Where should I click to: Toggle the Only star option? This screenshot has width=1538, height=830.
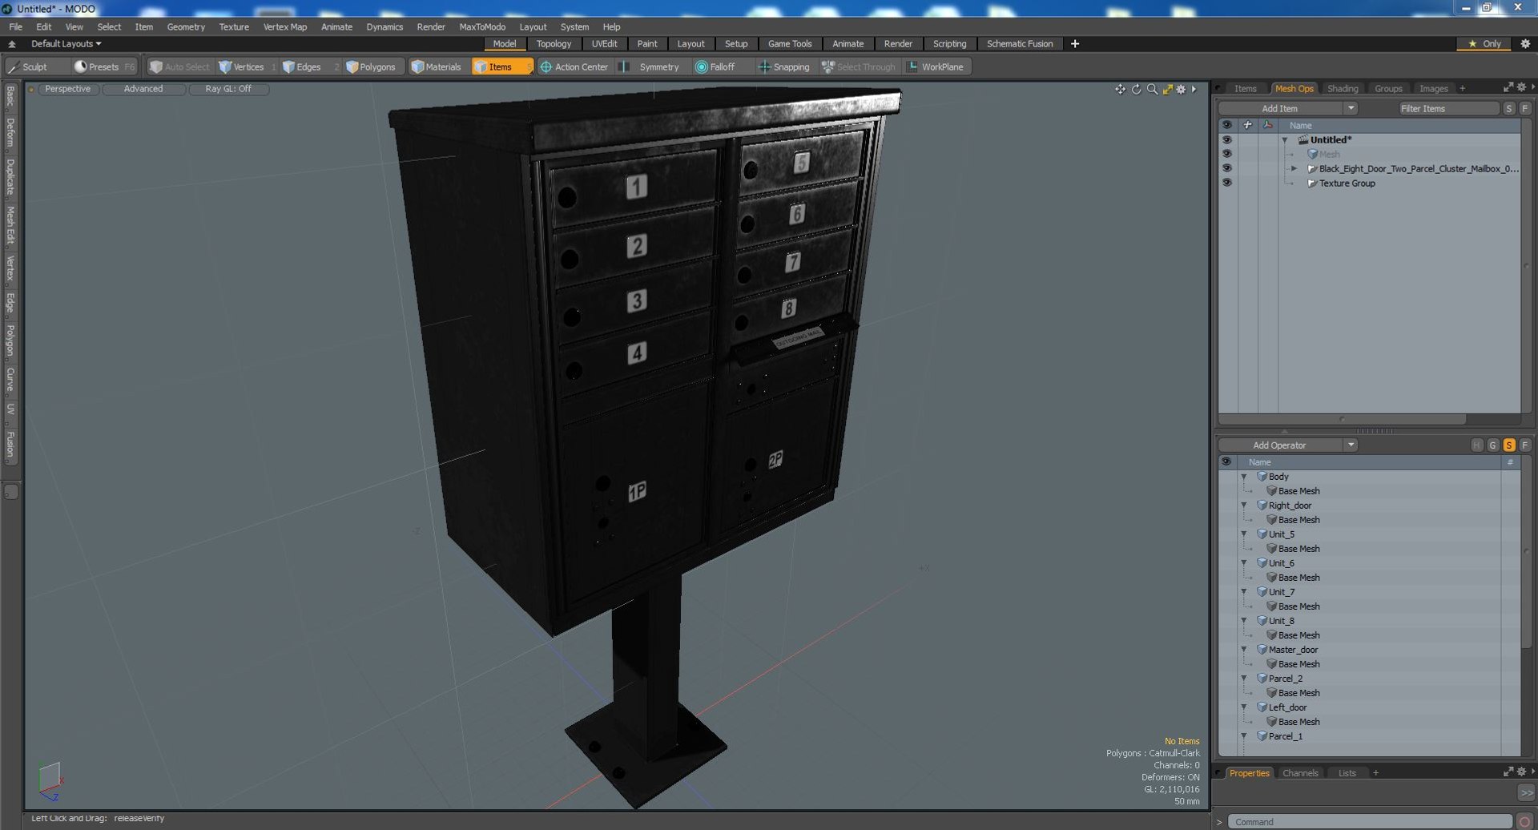pyautogui.click(x=1484, y=44)
